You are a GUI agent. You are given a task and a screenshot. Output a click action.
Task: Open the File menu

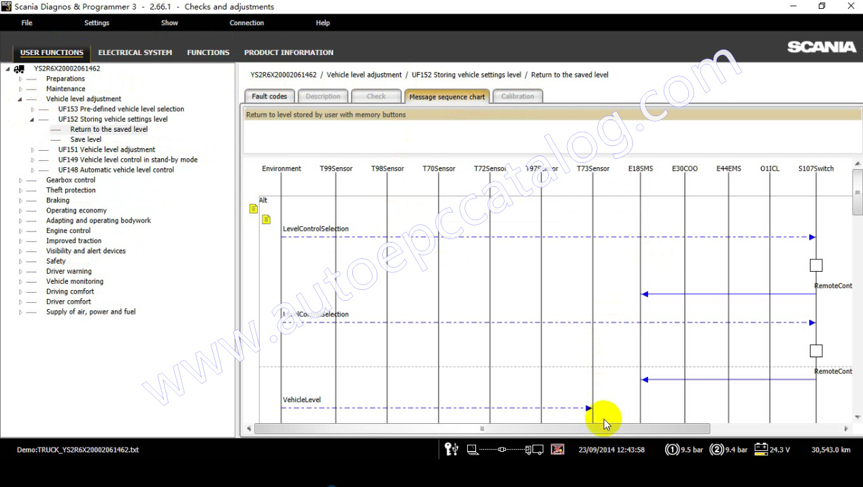coord(27,23)
